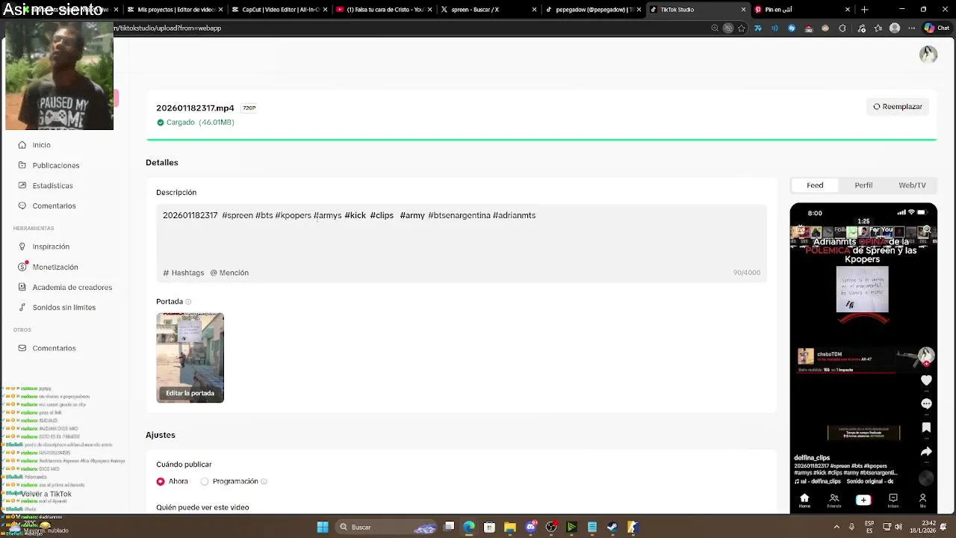
Task: Open browser extensions puzzle icon
Action: click(842, 28)
